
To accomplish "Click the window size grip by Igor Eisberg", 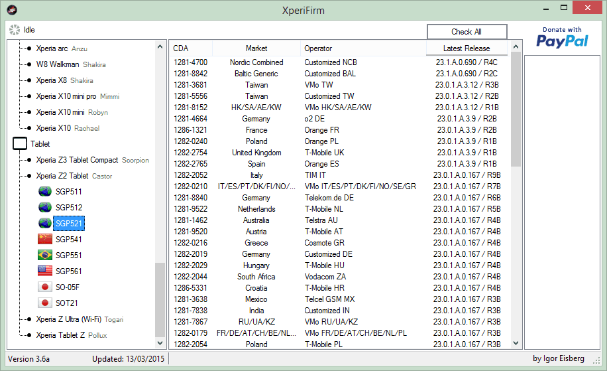I will pyautogui.click(x=596, y=360).
